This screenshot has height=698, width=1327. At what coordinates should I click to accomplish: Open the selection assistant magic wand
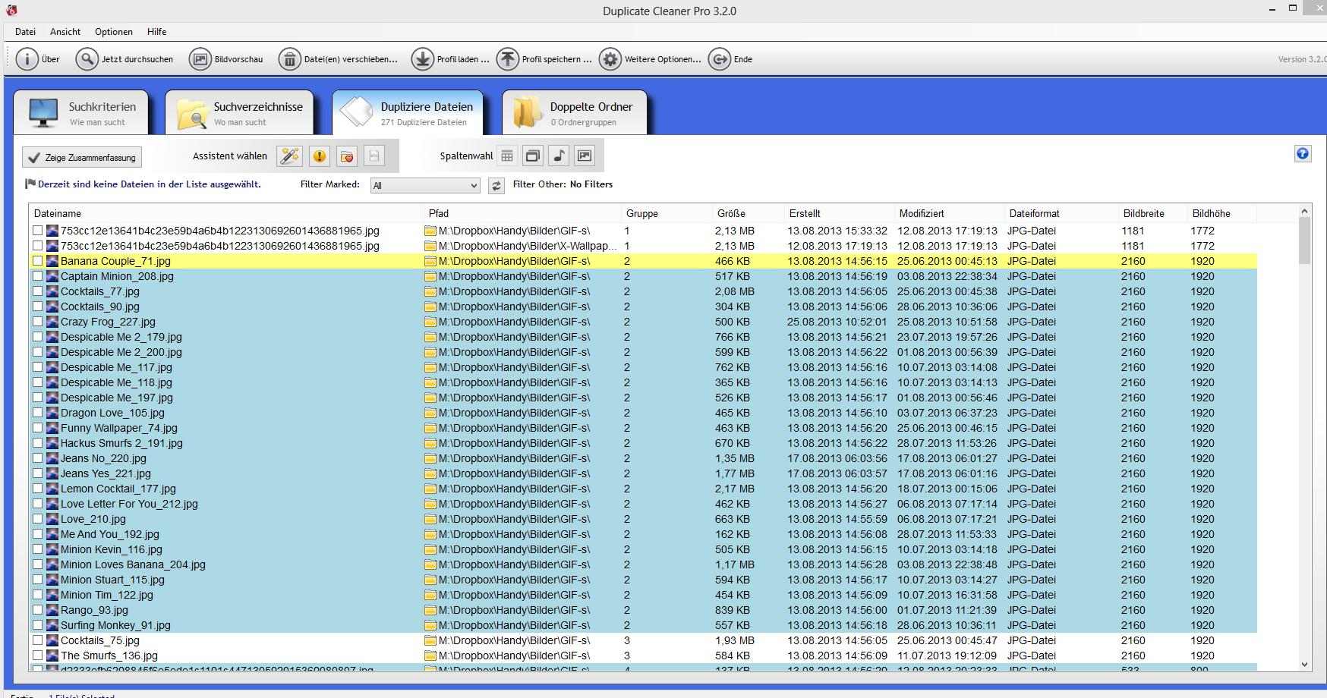point(289,156)
